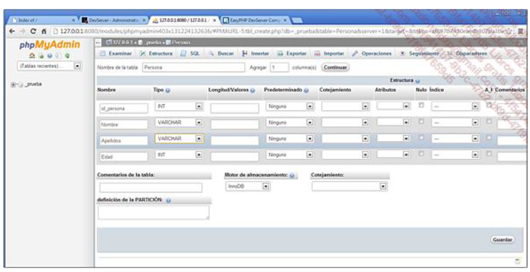Click help icon beside Longitud/Valores header

[x=252, y=90]
